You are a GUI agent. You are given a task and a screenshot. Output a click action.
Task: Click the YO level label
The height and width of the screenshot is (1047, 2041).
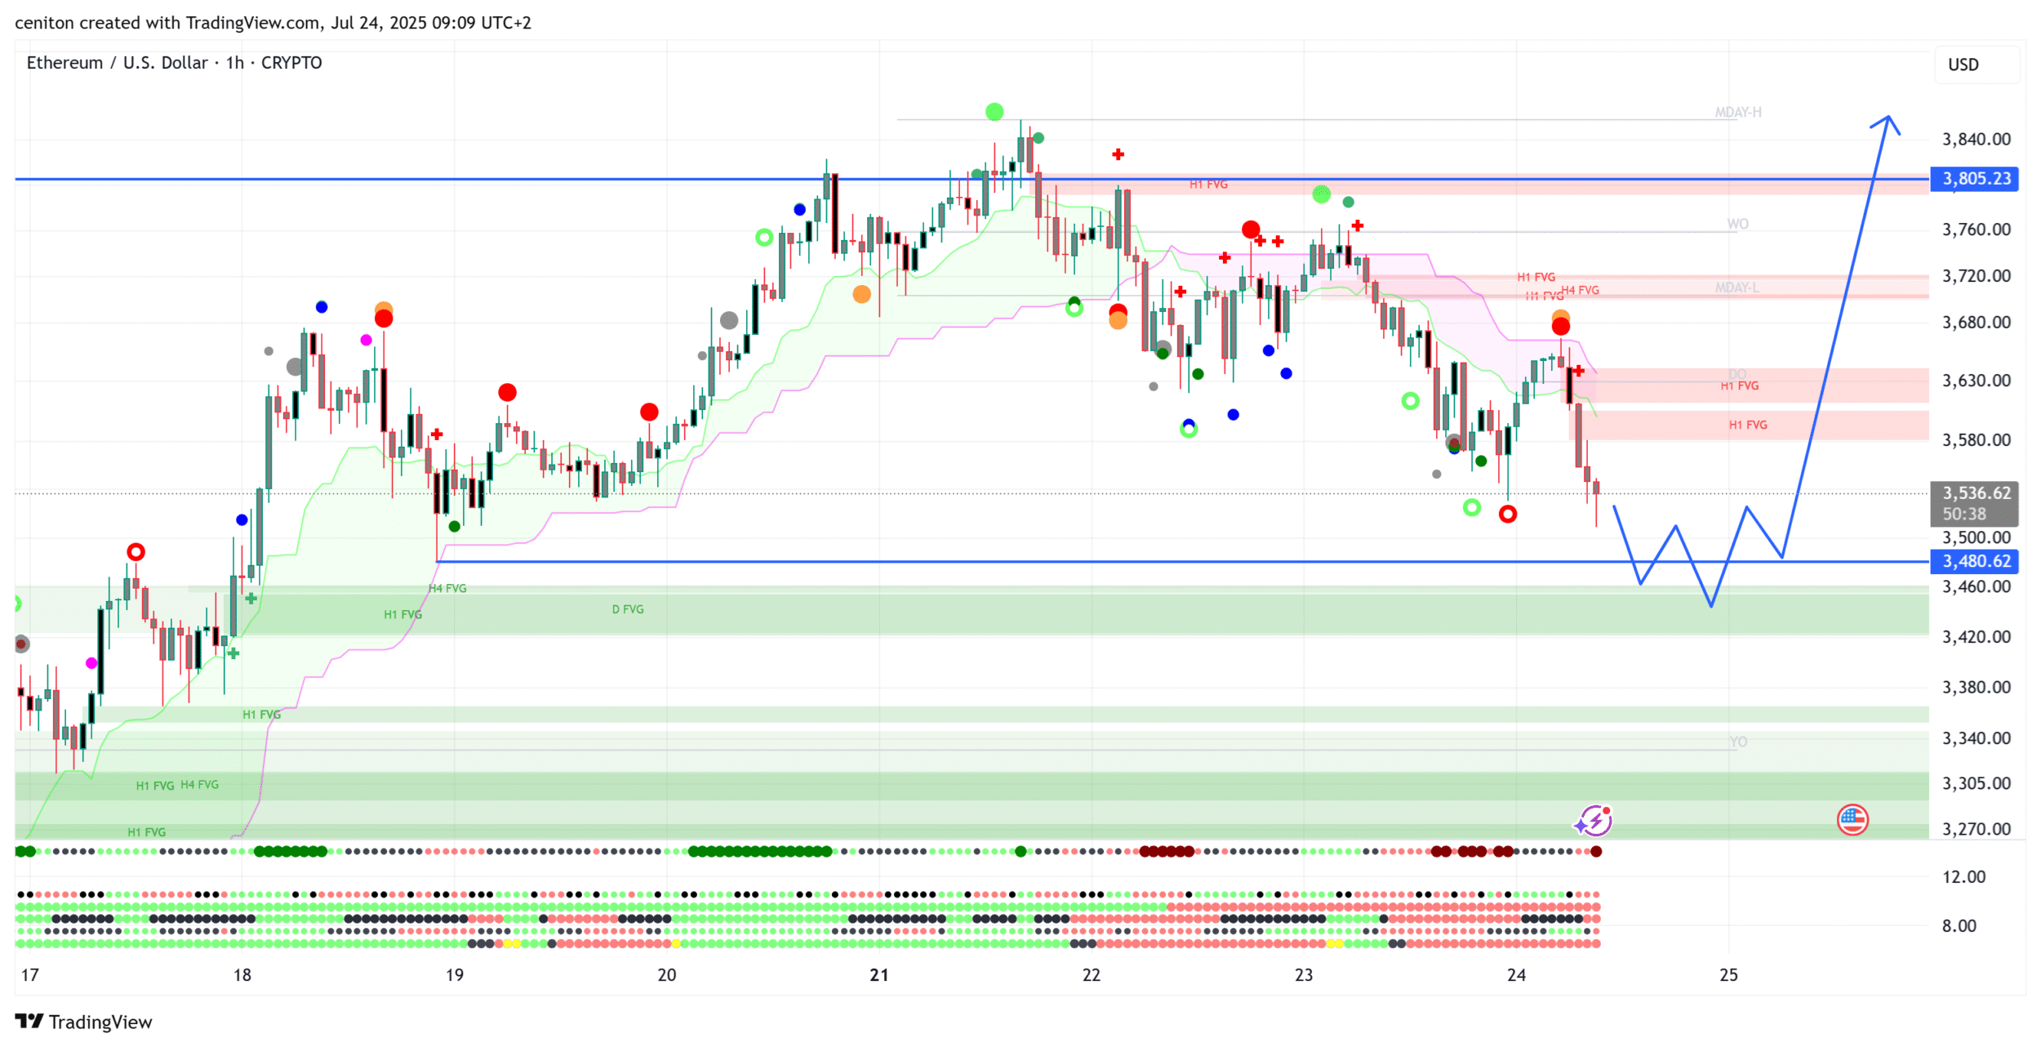[x=1738, y=742]
